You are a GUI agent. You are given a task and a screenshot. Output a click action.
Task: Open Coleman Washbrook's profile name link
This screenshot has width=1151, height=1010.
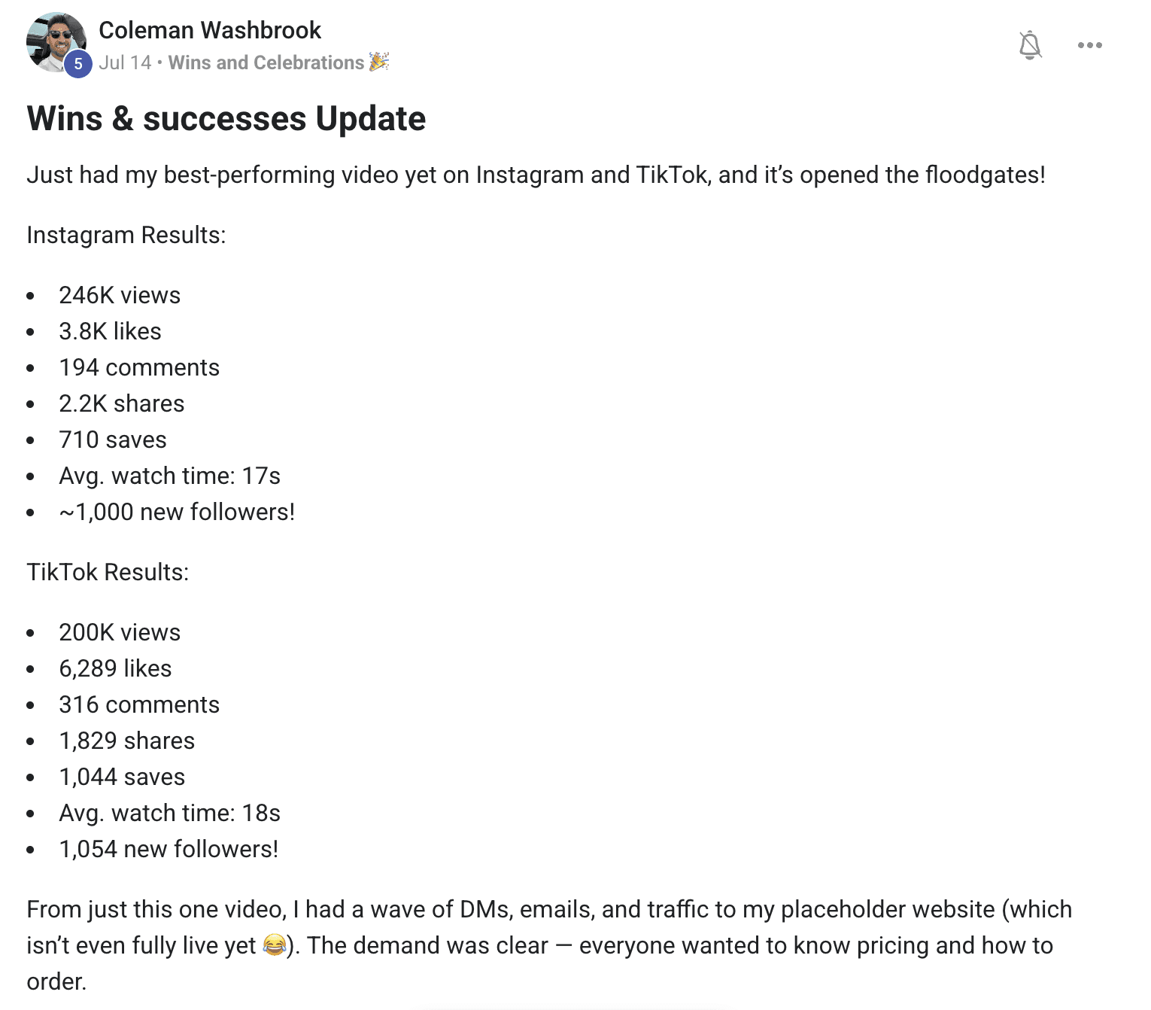point(210,30)
